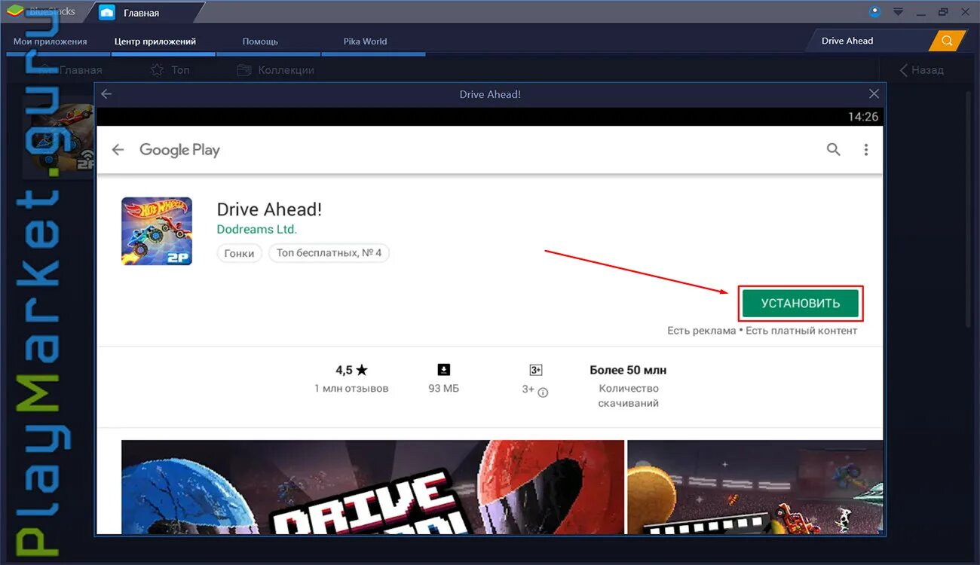This screenshot has height=565, width=980.
Task: Click the Drive Ahead! app icon
Action: tap(157, 231)
